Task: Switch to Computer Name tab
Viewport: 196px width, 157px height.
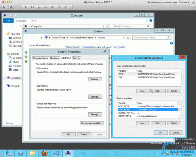Action: (41, 58)
